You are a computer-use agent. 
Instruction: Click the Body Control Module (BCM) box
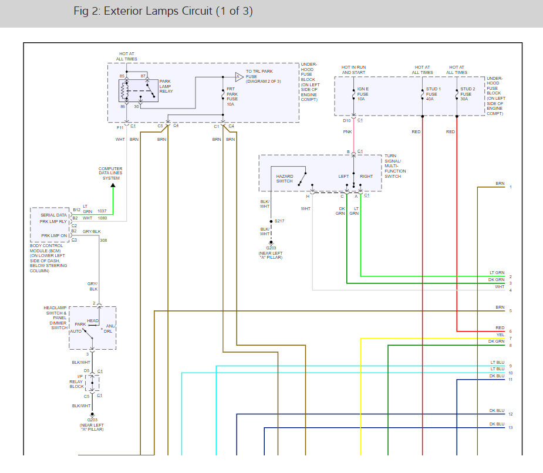point(50,224)
